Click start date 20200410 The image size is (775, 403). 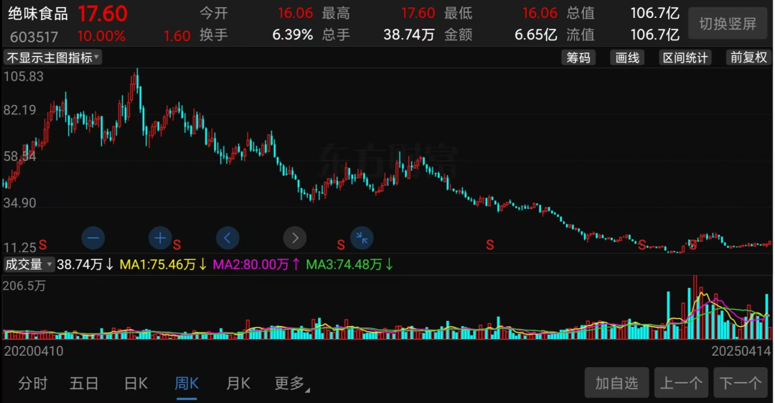[34, 351]
